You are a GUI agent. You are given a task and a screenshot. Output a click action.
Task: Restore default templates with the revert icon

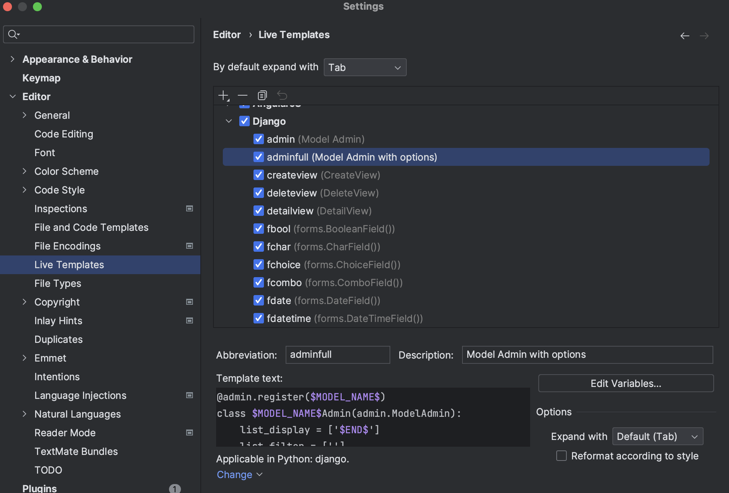(282, 95)
